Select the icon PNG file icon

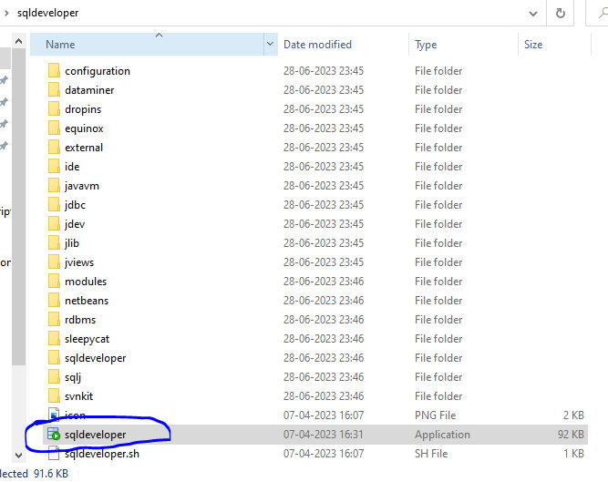pyautogui.click(x=54, y=415)
